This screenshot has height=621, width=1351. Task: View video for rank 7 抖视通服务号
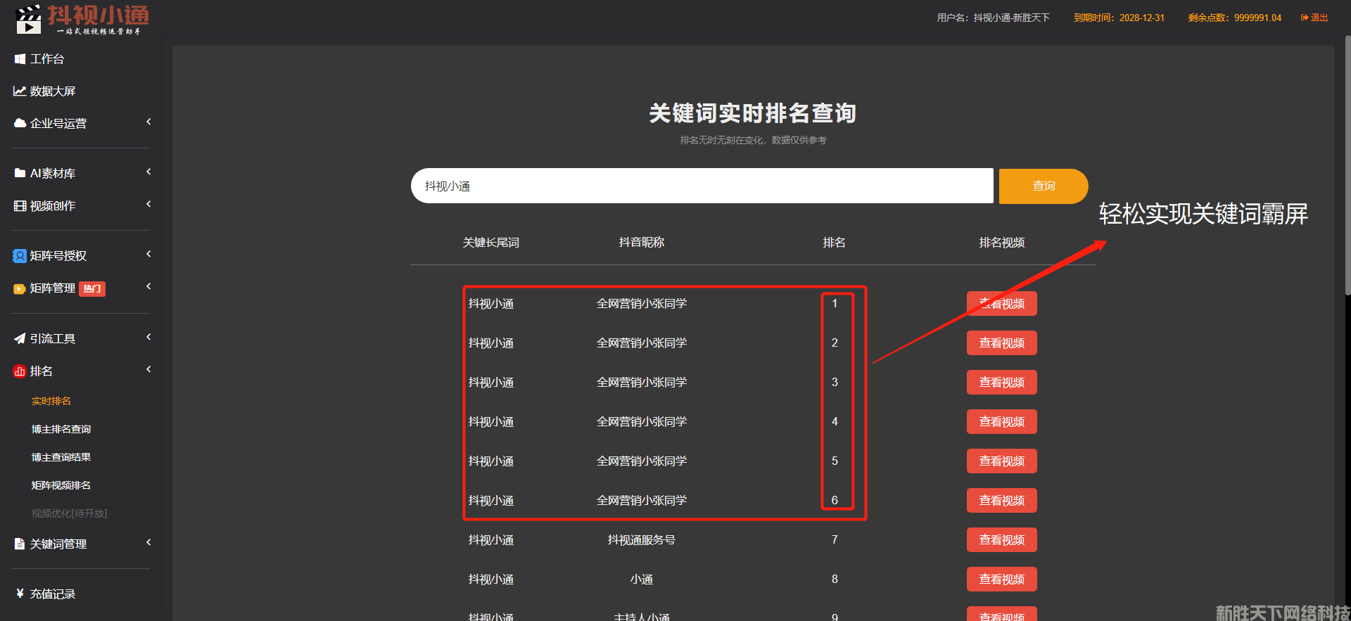click(1001, 540)
